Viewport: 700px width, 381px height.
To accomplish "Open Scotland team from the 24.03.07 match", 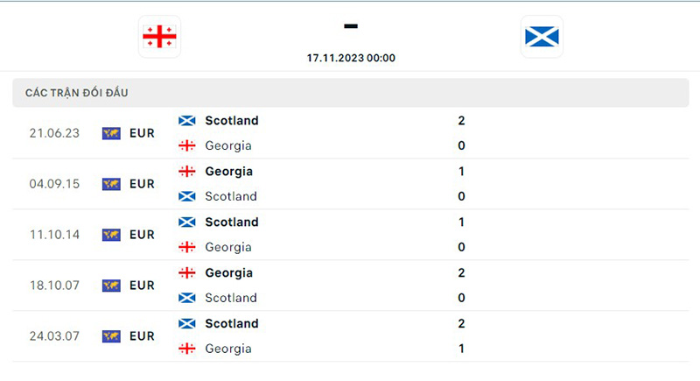I will tap(232, 324).
